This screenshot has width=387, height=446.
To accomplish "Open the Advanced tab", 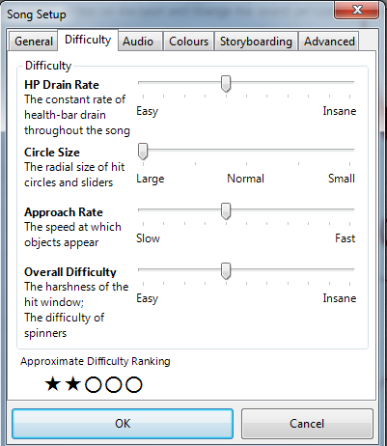I will [329, 42].
